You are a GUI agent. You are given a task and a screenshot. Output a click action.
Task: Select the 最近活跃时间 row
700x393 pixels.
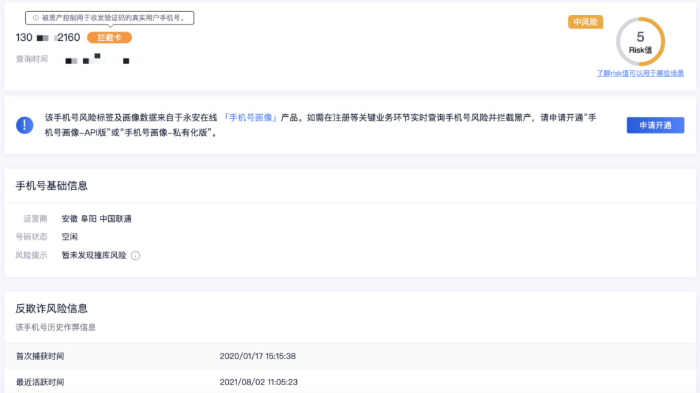350,382
